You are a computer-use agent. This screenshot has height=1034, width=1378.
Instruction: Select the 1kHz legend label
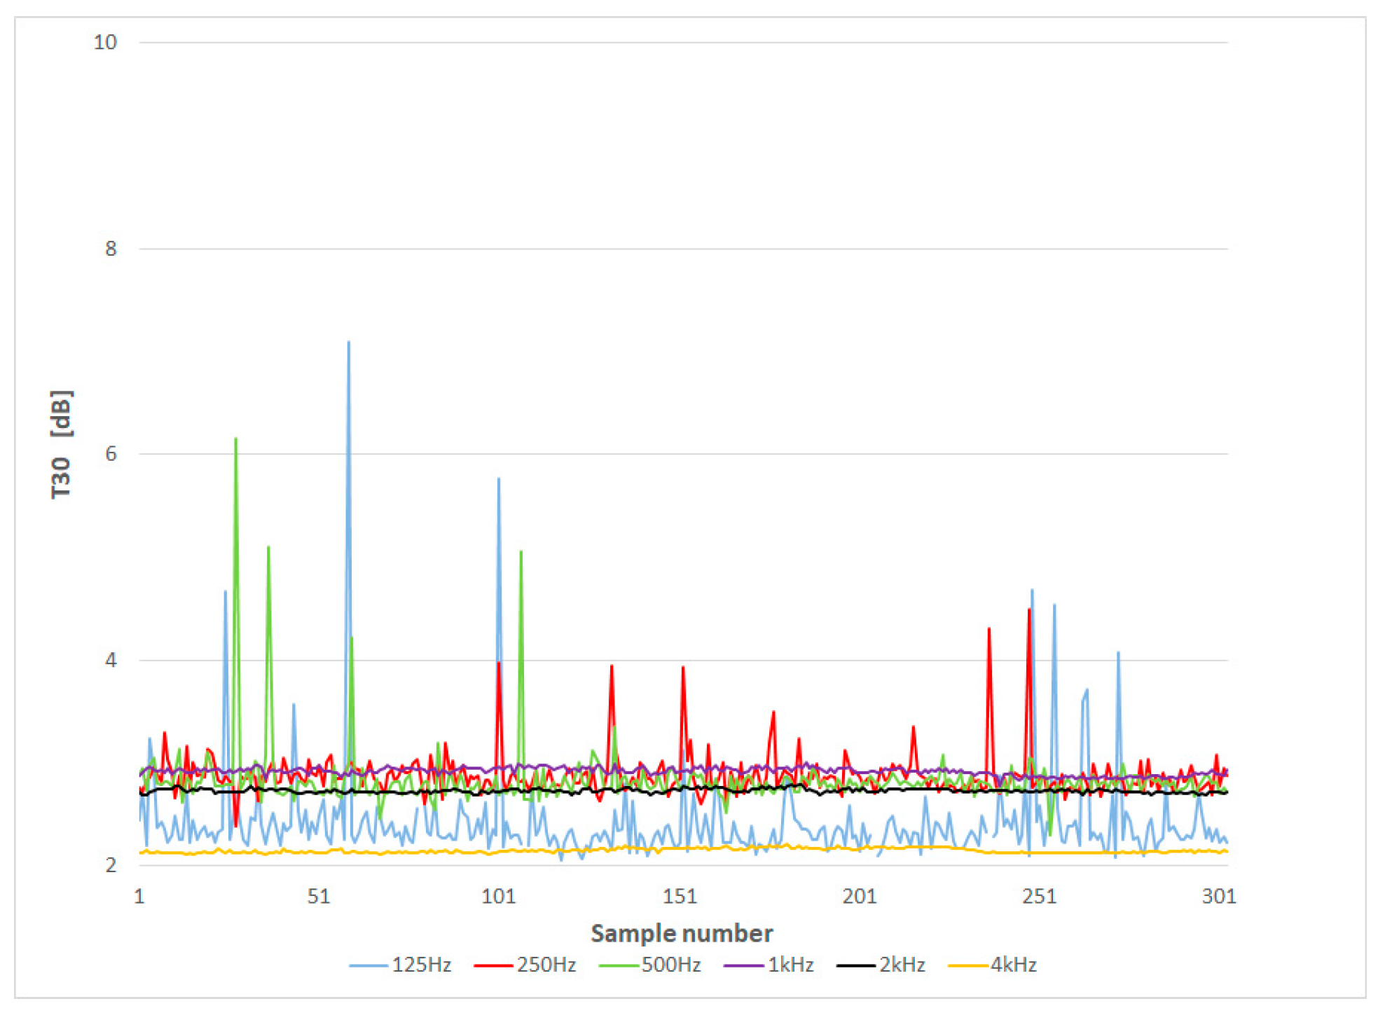[790, 965]
